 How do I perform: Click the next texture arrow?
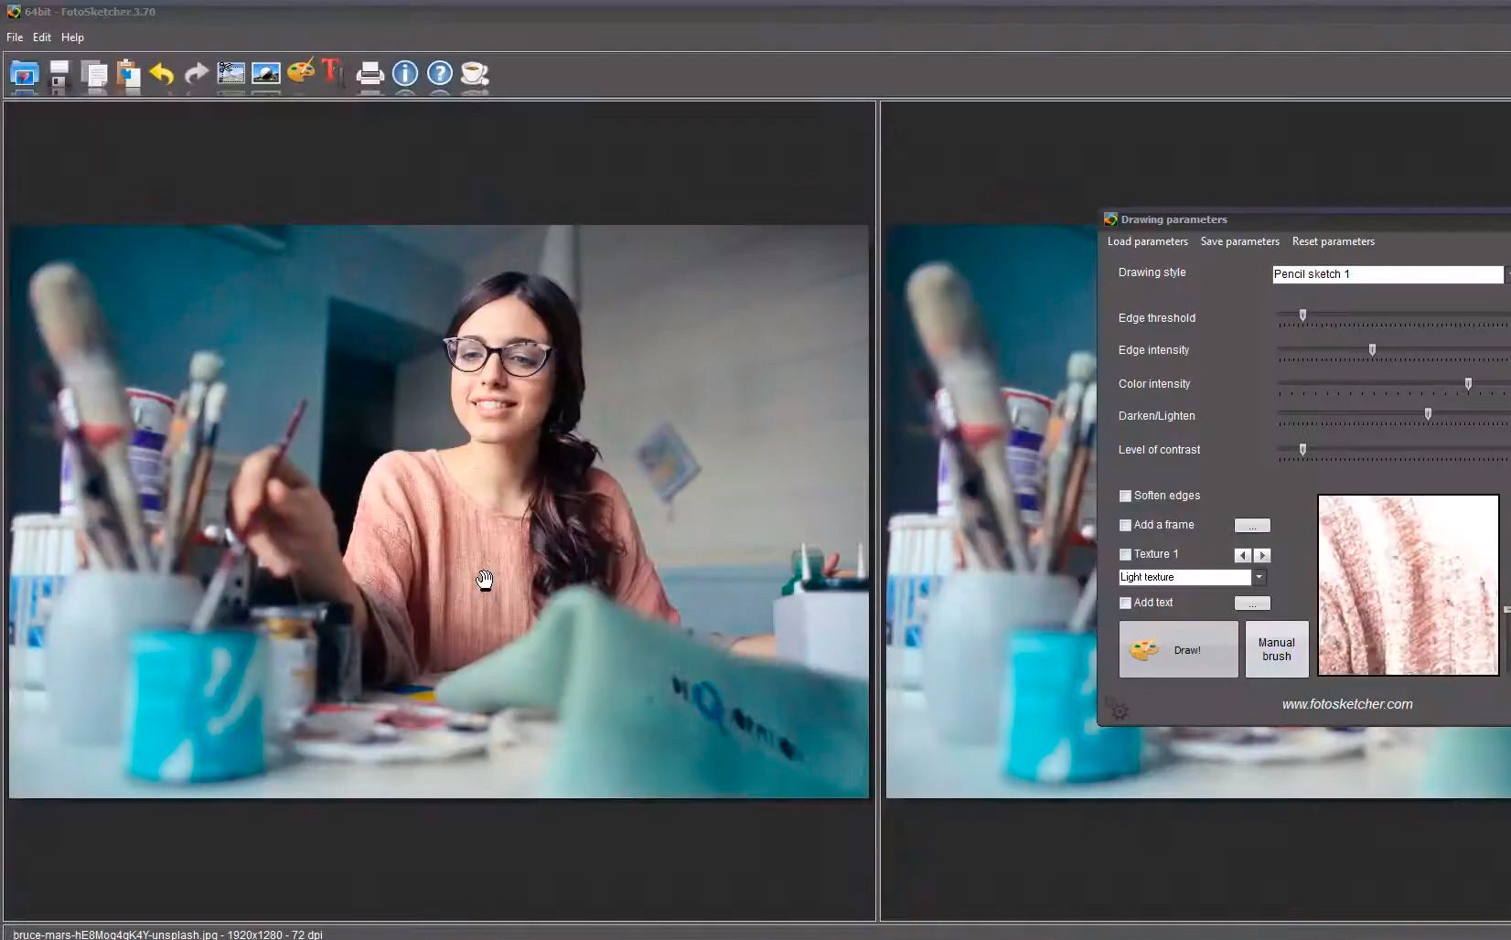click(1262, 555)
